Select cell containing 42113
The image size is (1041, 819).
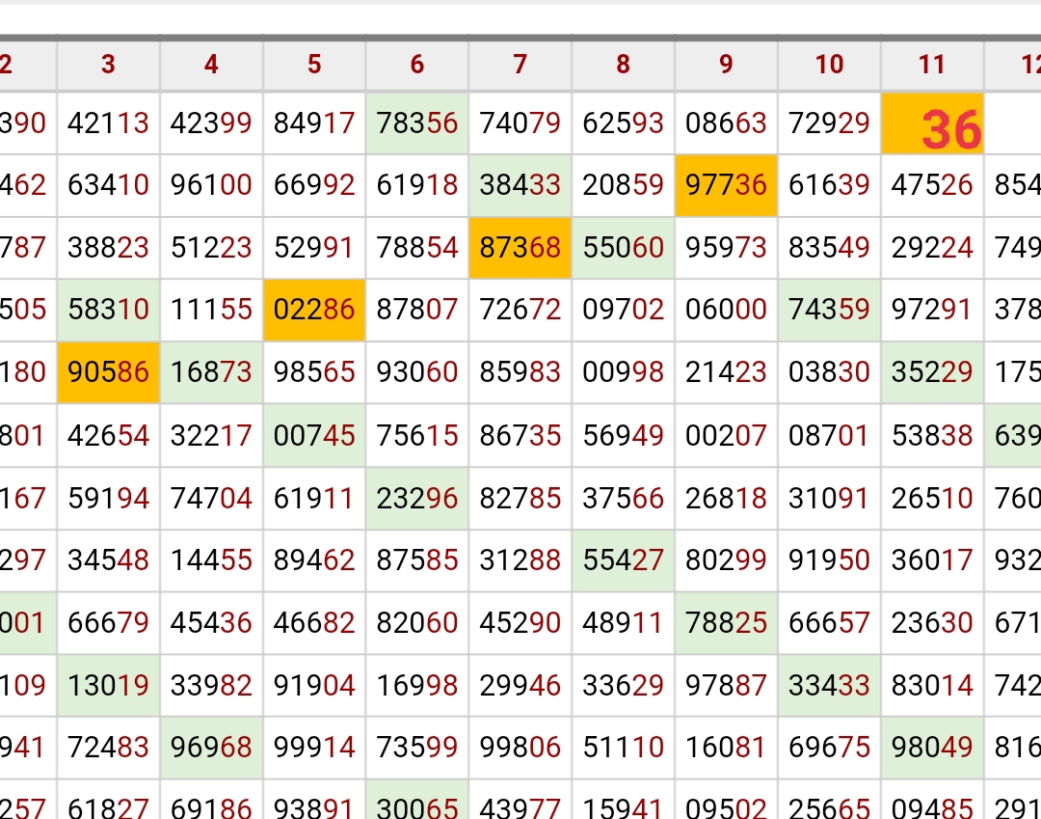click(x=108, y=123)
